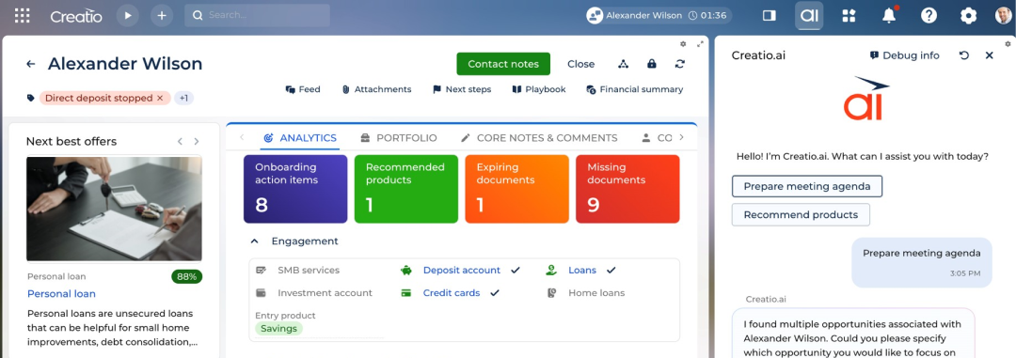Click the gear icon at the Creatio.ai panel corner
Image resolution: width=1016 pixels, height=358 pixels.
pyautogui.click(x=1008, y=44)
